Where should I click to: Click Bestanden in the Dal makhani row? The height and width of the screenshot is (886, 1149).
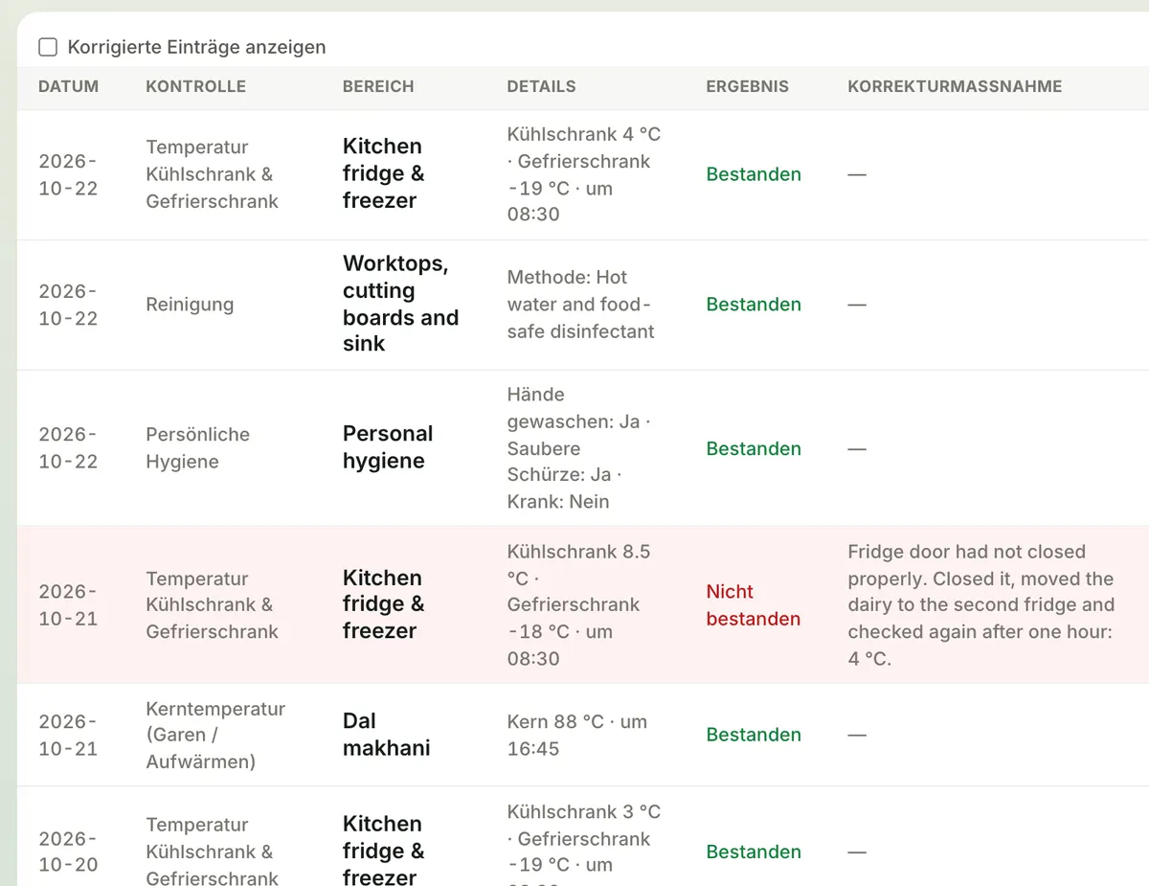coord(754,735)
